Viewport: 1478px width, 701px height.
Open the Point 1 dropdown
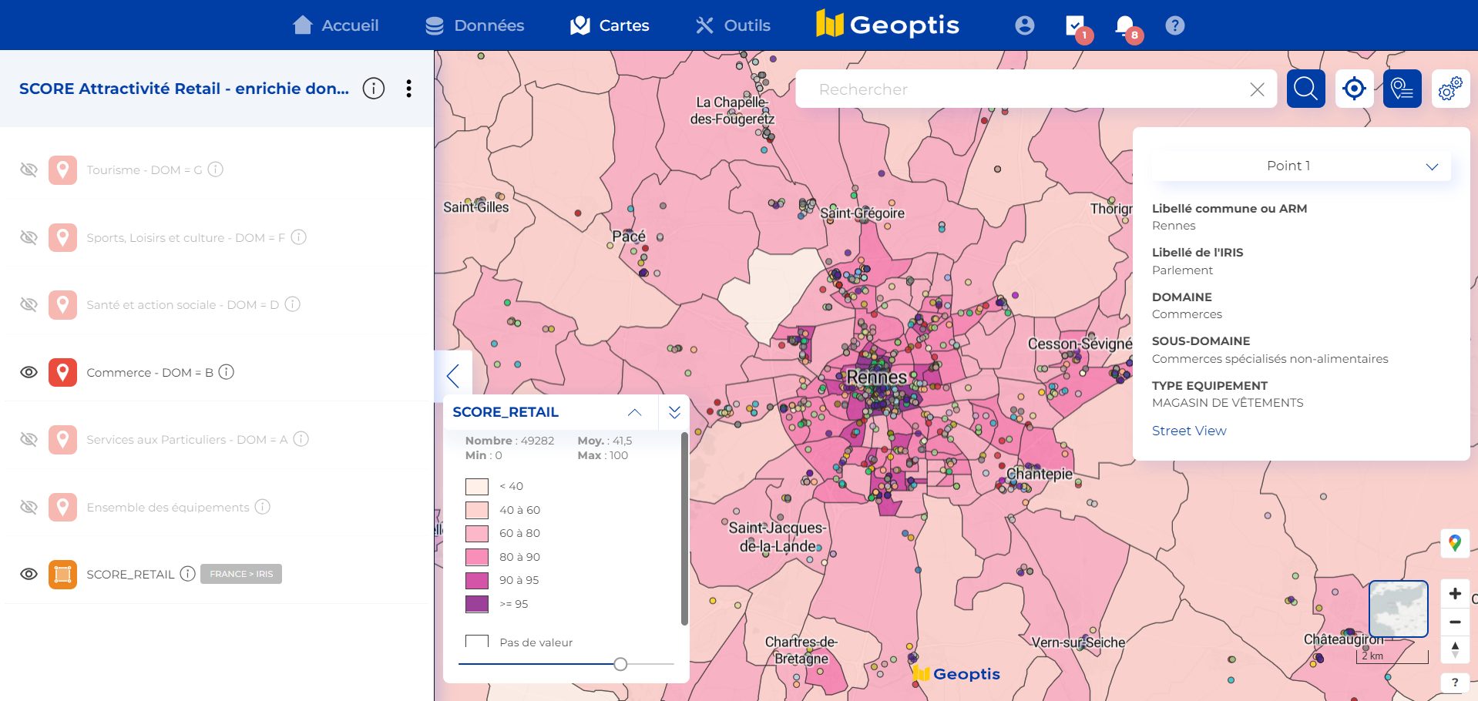click(x=1301, y=166)
